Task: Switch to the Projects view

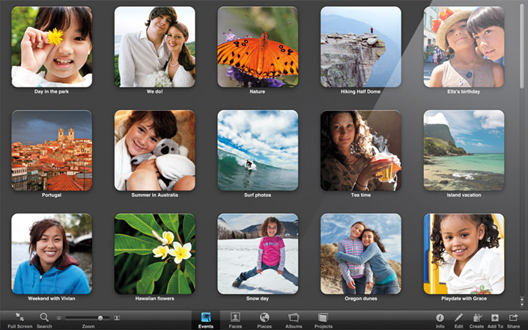Action: pyautogui.click(x=324, y=320)
